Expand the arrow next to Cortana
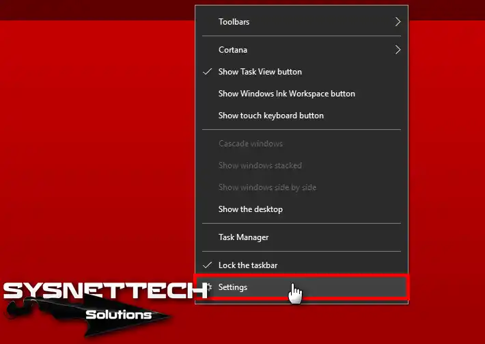 [x=398, y=50]
